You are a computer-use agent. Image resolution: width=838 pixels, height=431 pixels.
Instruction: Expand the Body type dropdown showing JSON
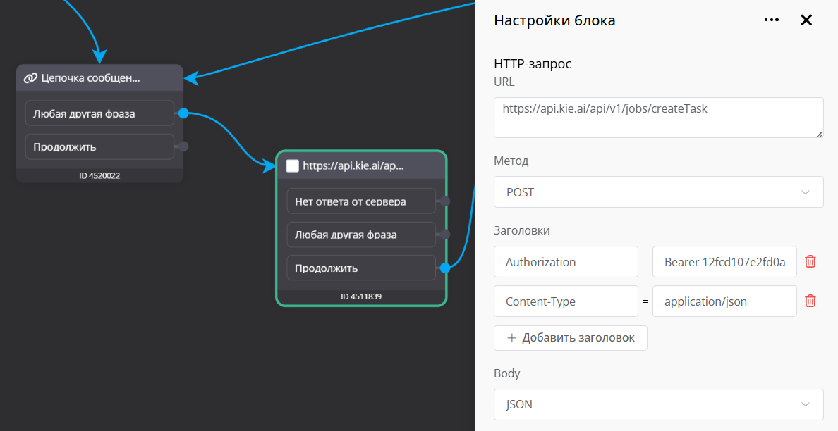658,404
